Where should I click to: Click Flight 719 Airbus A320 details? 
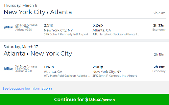pyautogui.click(x=24, y=28)
